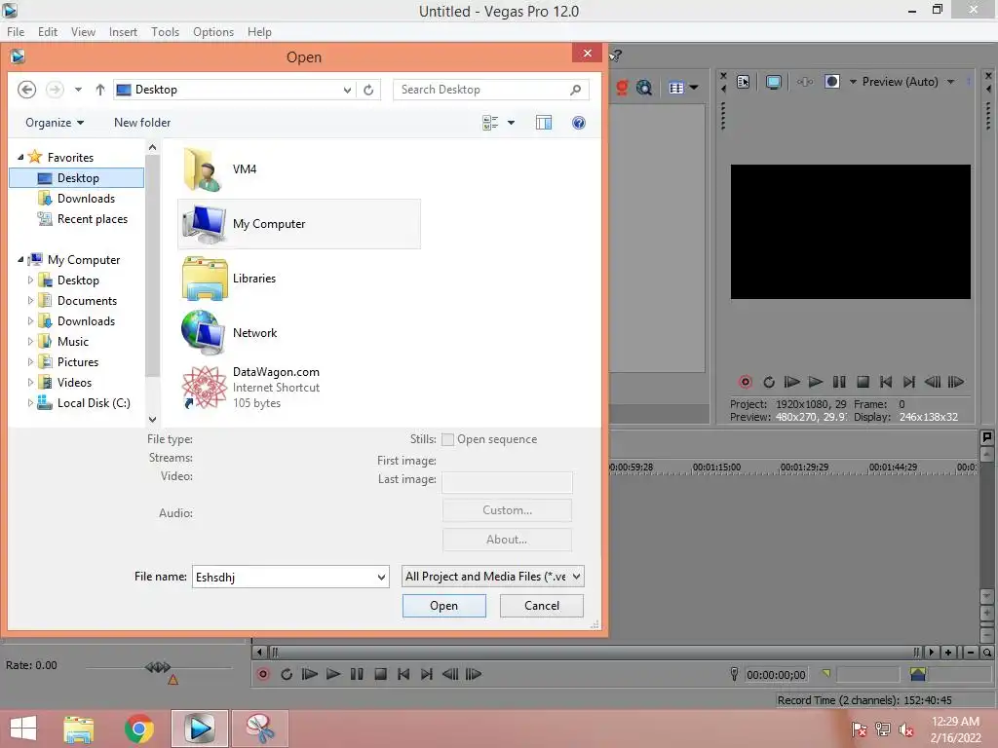998x748 pixels.
Task: Click the Cancel button
Action: click(x=542, y=606)
